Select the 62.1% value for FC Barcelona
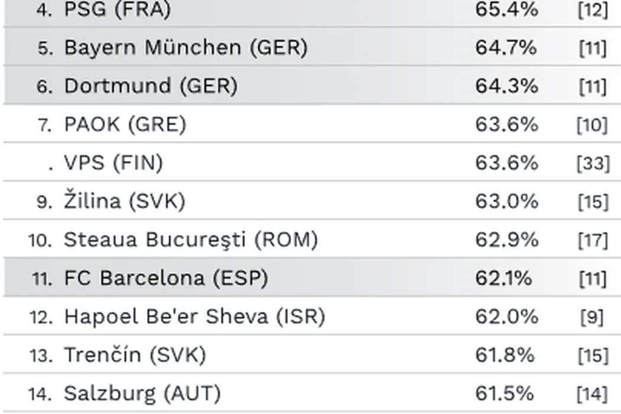Screen dimensions: 621x414 [x=503, y=278]
